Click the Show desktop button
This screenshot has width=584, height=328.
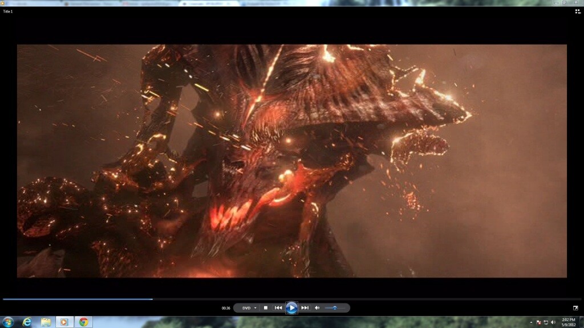pyautogui.click(x=581, y=322)
